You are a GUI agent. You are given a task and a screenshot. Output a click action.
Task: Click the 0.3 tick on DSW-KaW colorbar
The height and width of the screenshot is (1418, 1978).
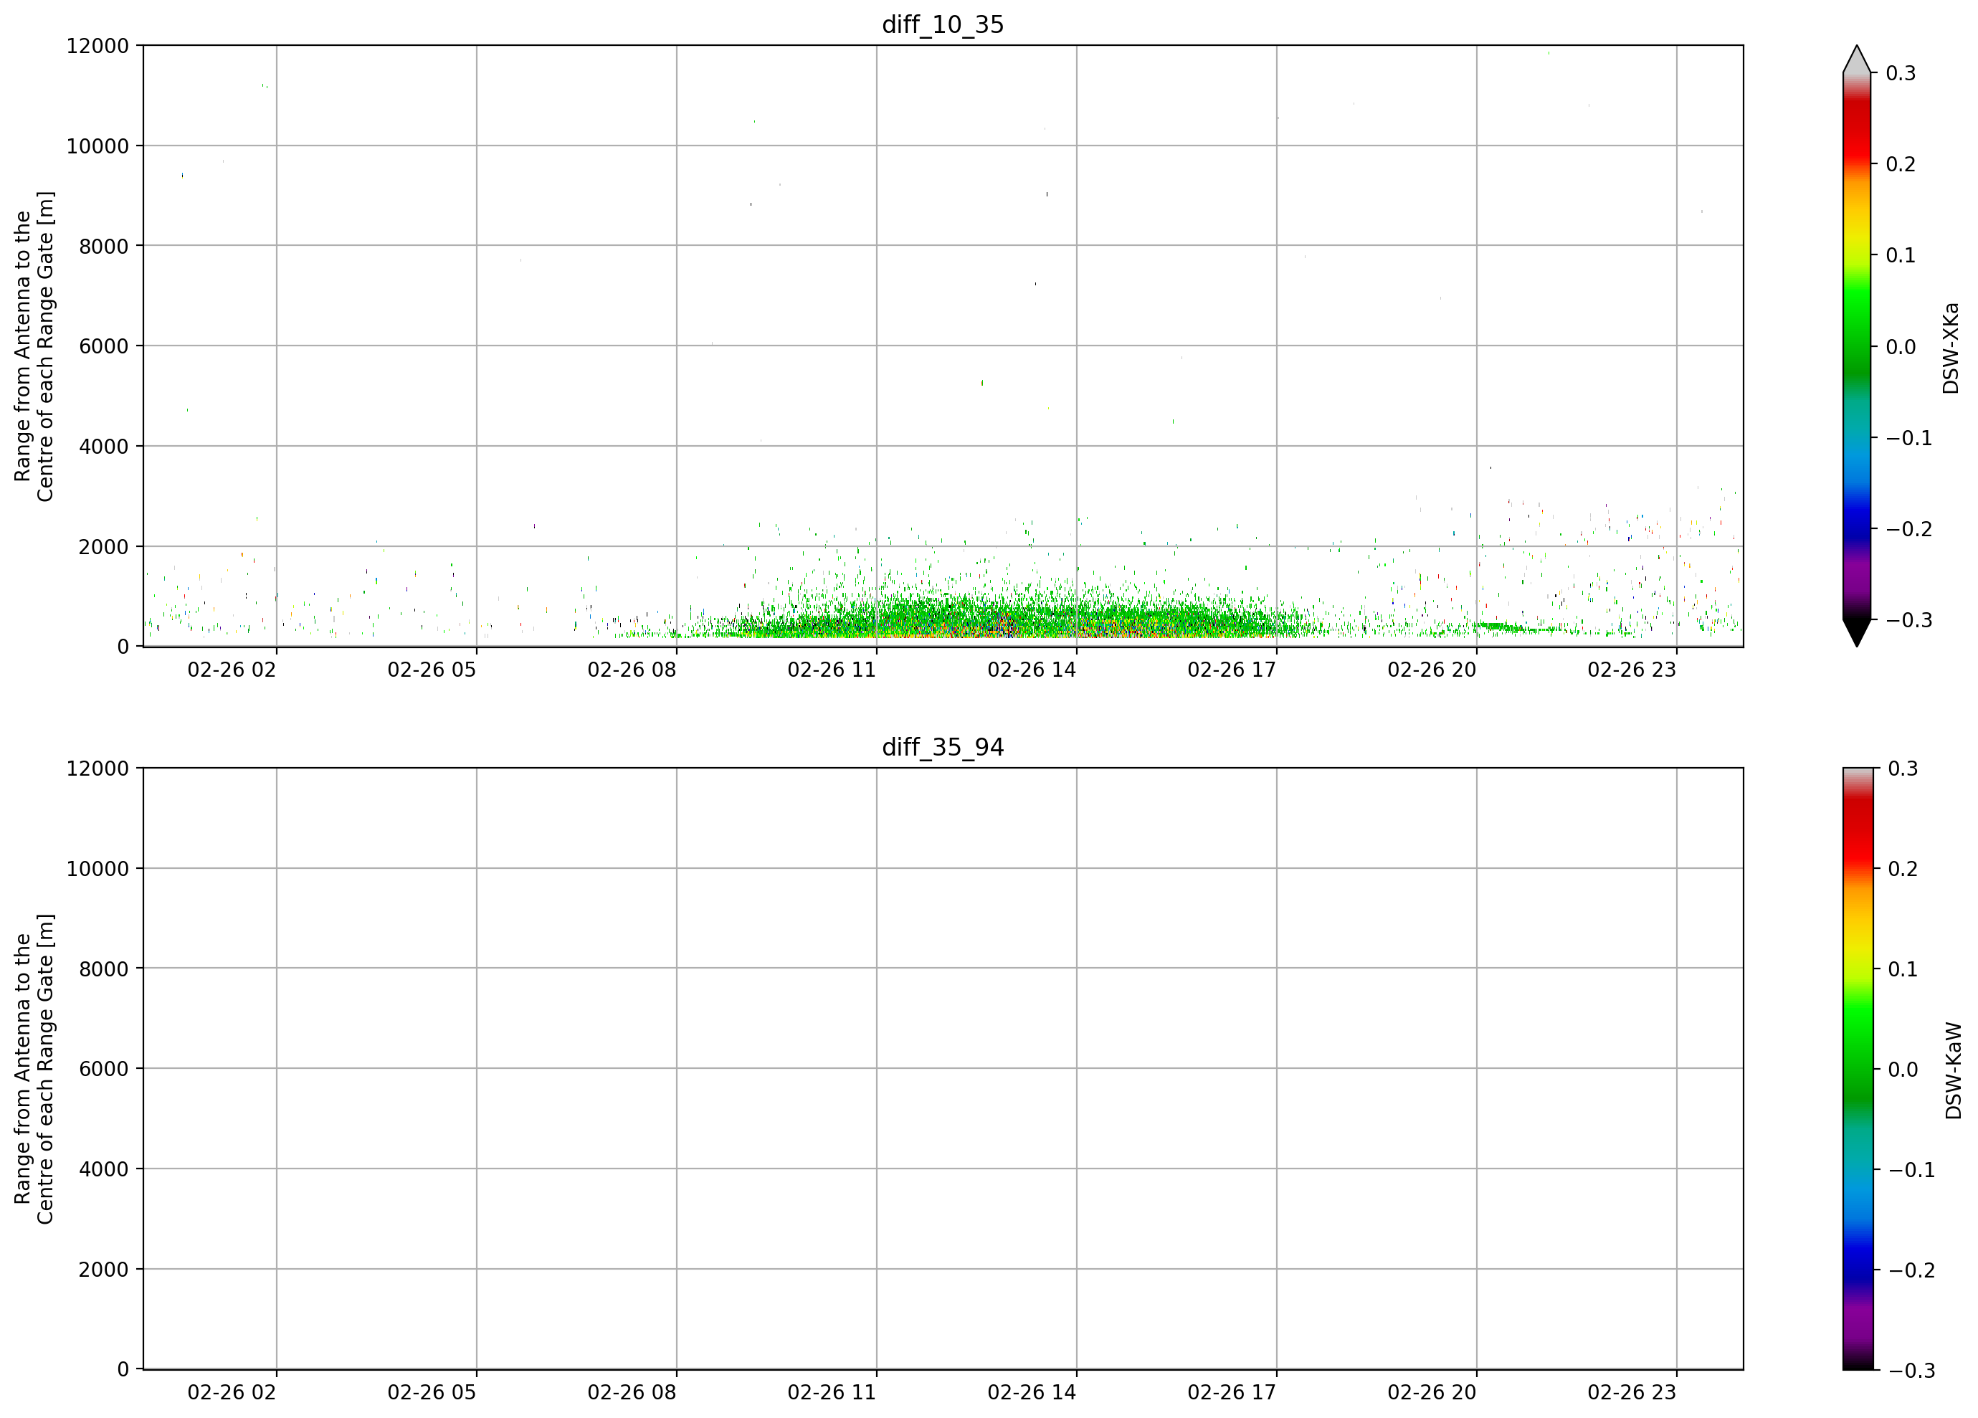pos(1903,769)
